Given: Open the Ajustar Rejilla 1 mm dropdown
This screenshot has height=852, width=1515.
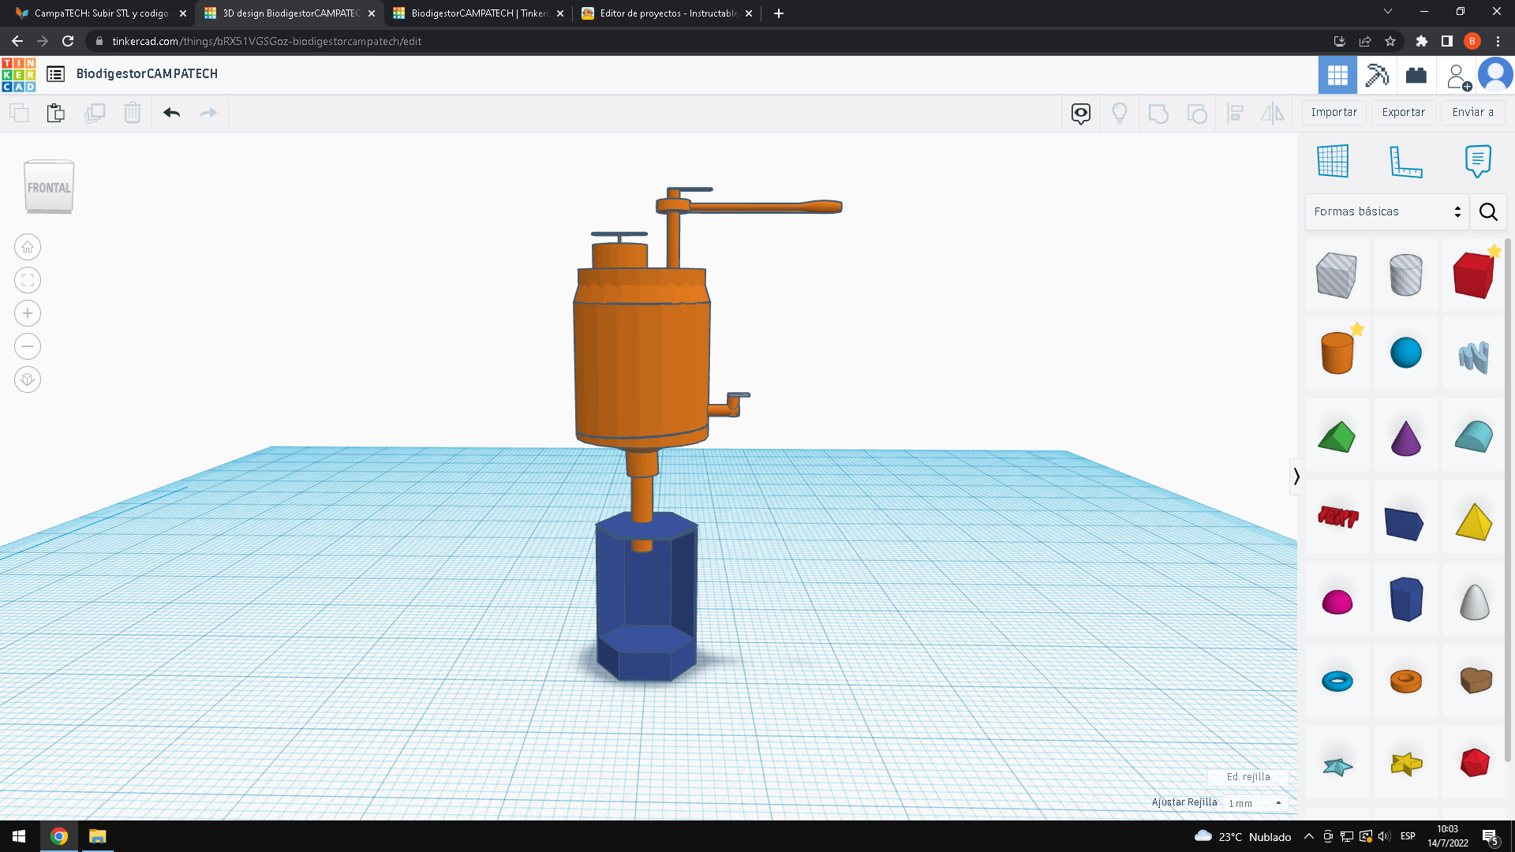Looking at the screenshot, I should coord(1255,803).
